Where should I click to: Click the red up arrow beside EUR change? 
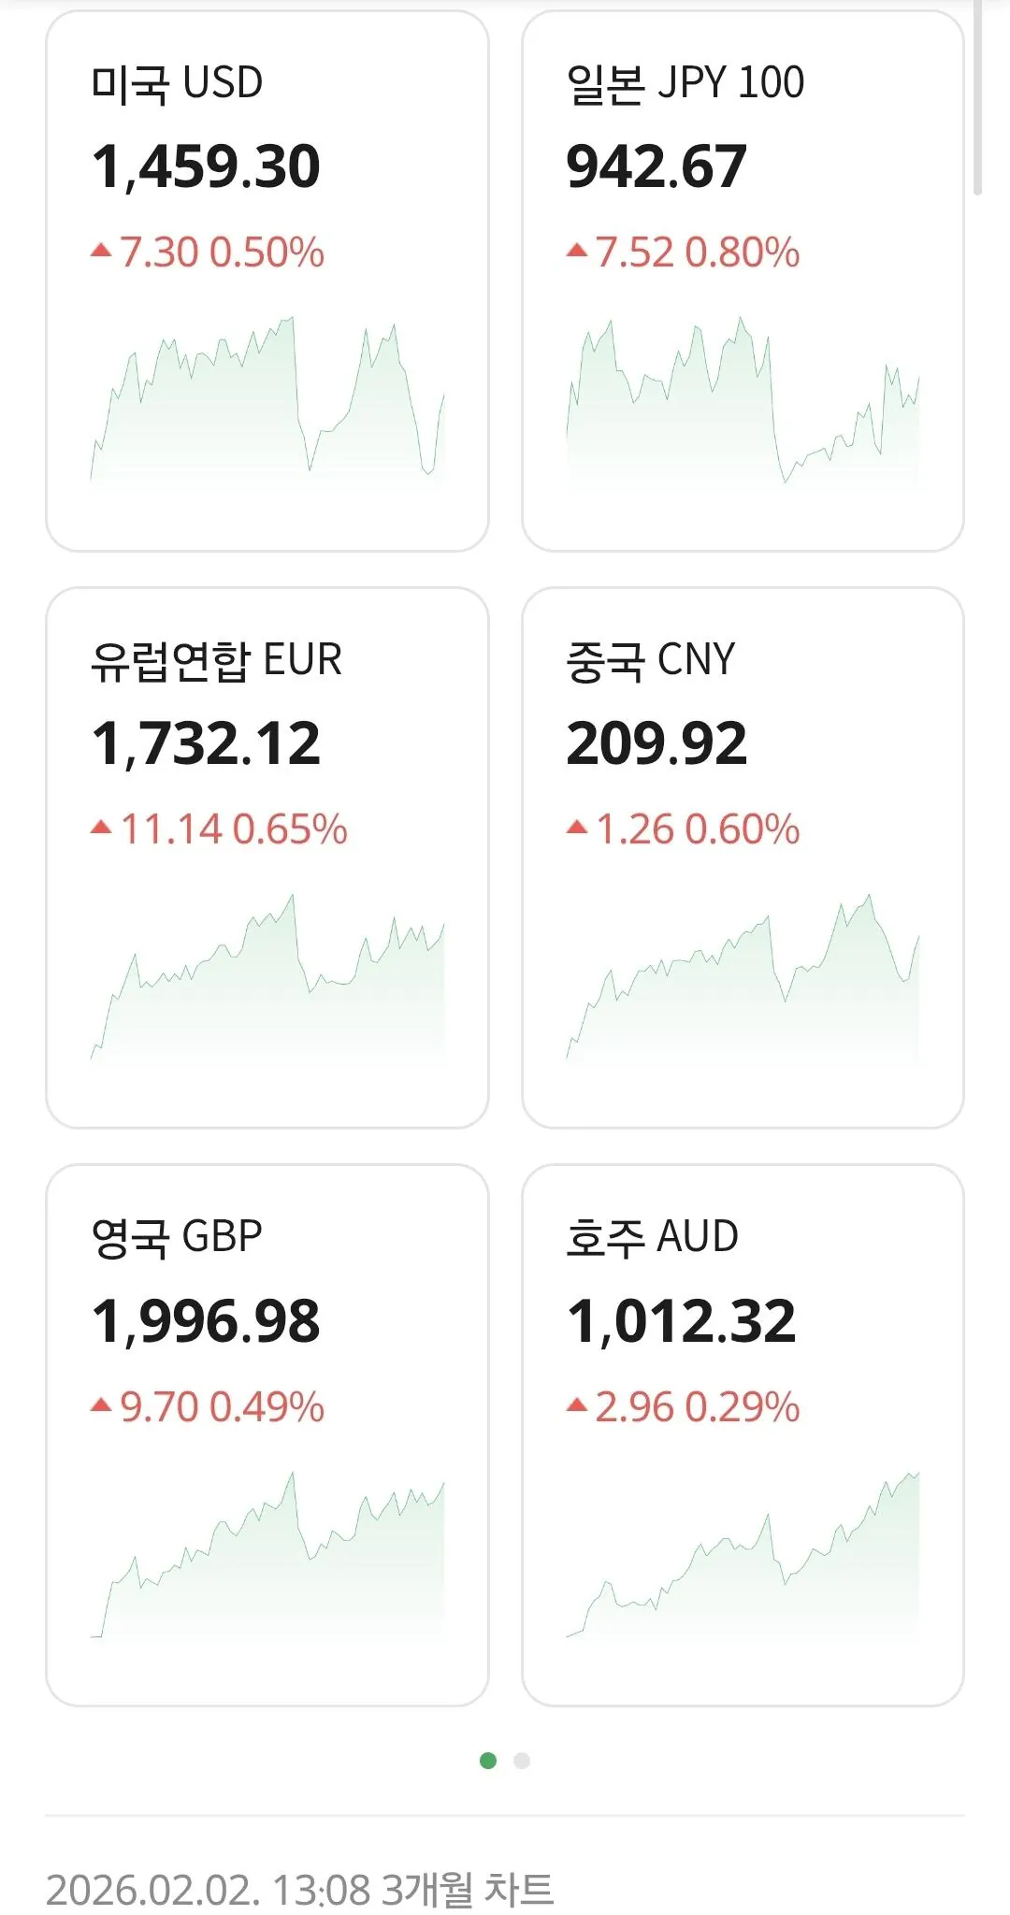101,828
